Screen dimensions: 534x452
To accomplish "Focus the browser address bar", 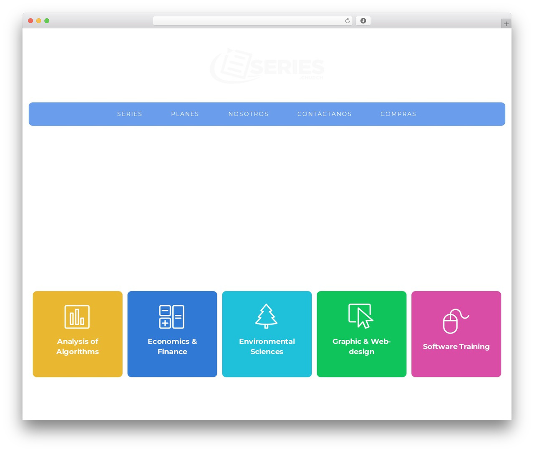I will click(252, 21).
